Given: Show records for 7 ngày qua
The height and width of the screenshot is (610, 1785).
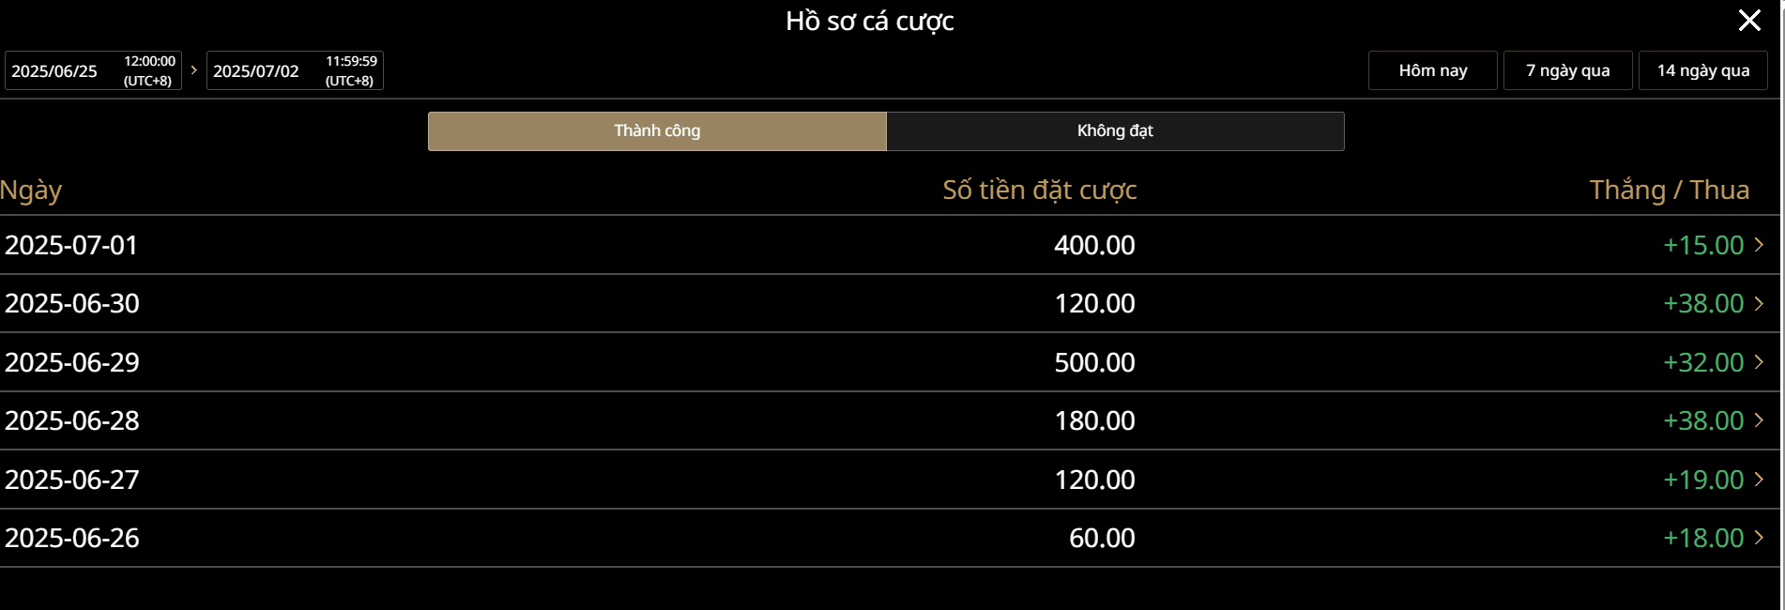Looking at the screenshot, I should pos(1567,70).
